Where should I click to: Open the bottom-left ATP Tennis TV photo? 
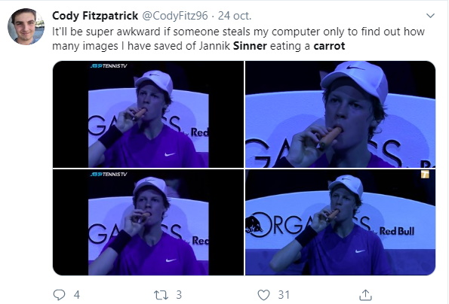(x=148, y=223)
